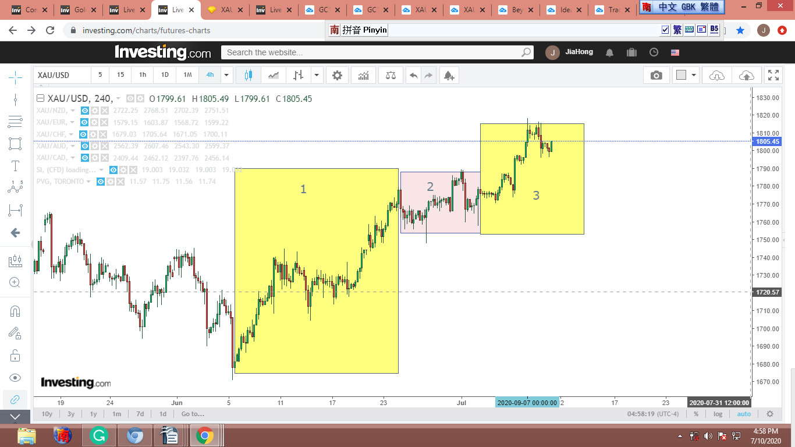Select the price range measure tool
This screenshot has width=795, height=447.
click(15, 260)
